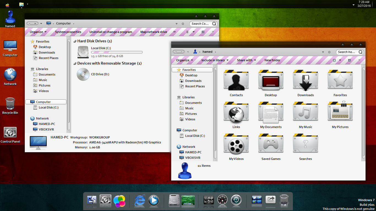376x211 pixels.
Task: Open the Saved Games folder
Action: click(x=271, y=145)
